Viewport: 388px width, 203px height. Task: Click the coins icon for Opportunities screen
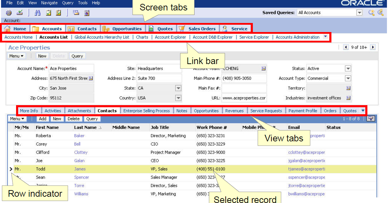106,29
